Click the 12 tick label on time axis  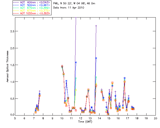pos(80,118)
